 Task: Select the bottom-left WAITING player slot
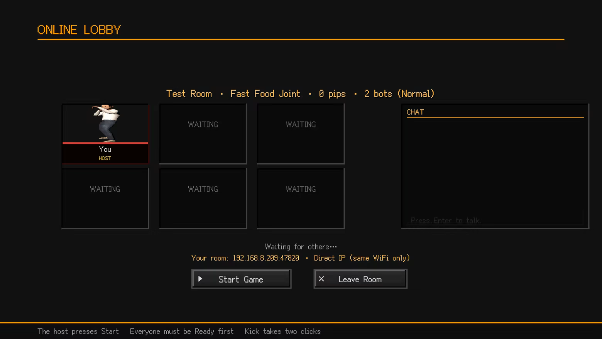click(x=105, y=198)
